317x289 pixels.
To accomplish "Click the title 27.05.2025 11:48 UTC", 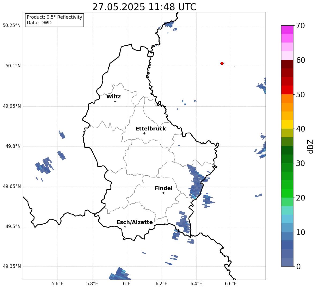I will [144, 7].
